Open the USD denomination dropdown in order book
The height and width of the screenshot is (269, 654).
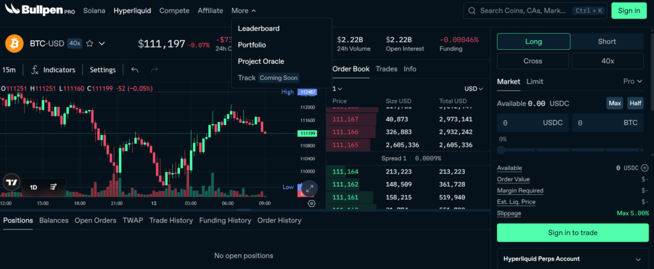(473, 89)
